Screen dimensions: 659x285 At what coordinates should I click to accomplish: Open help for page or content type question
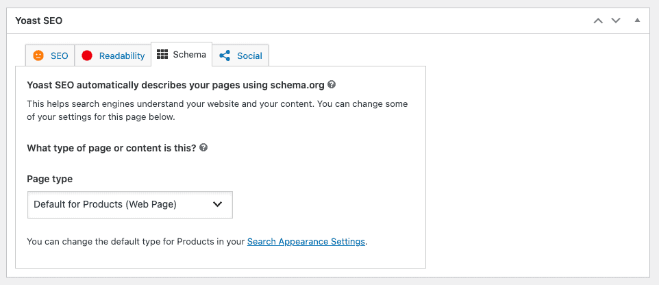coord(203,148)
